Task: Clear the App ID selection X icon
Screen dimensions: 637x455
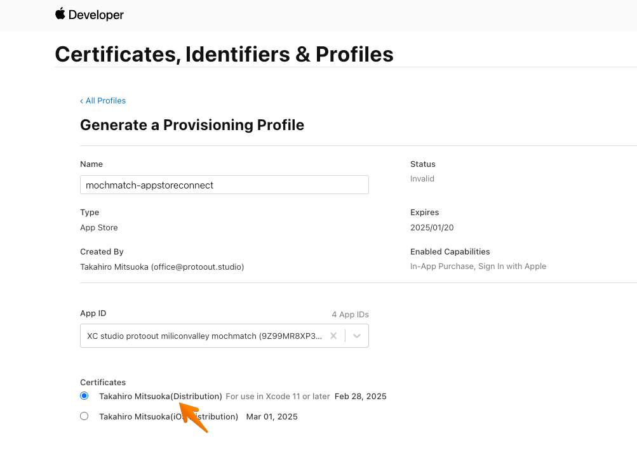Action: (x=333, y=336)
